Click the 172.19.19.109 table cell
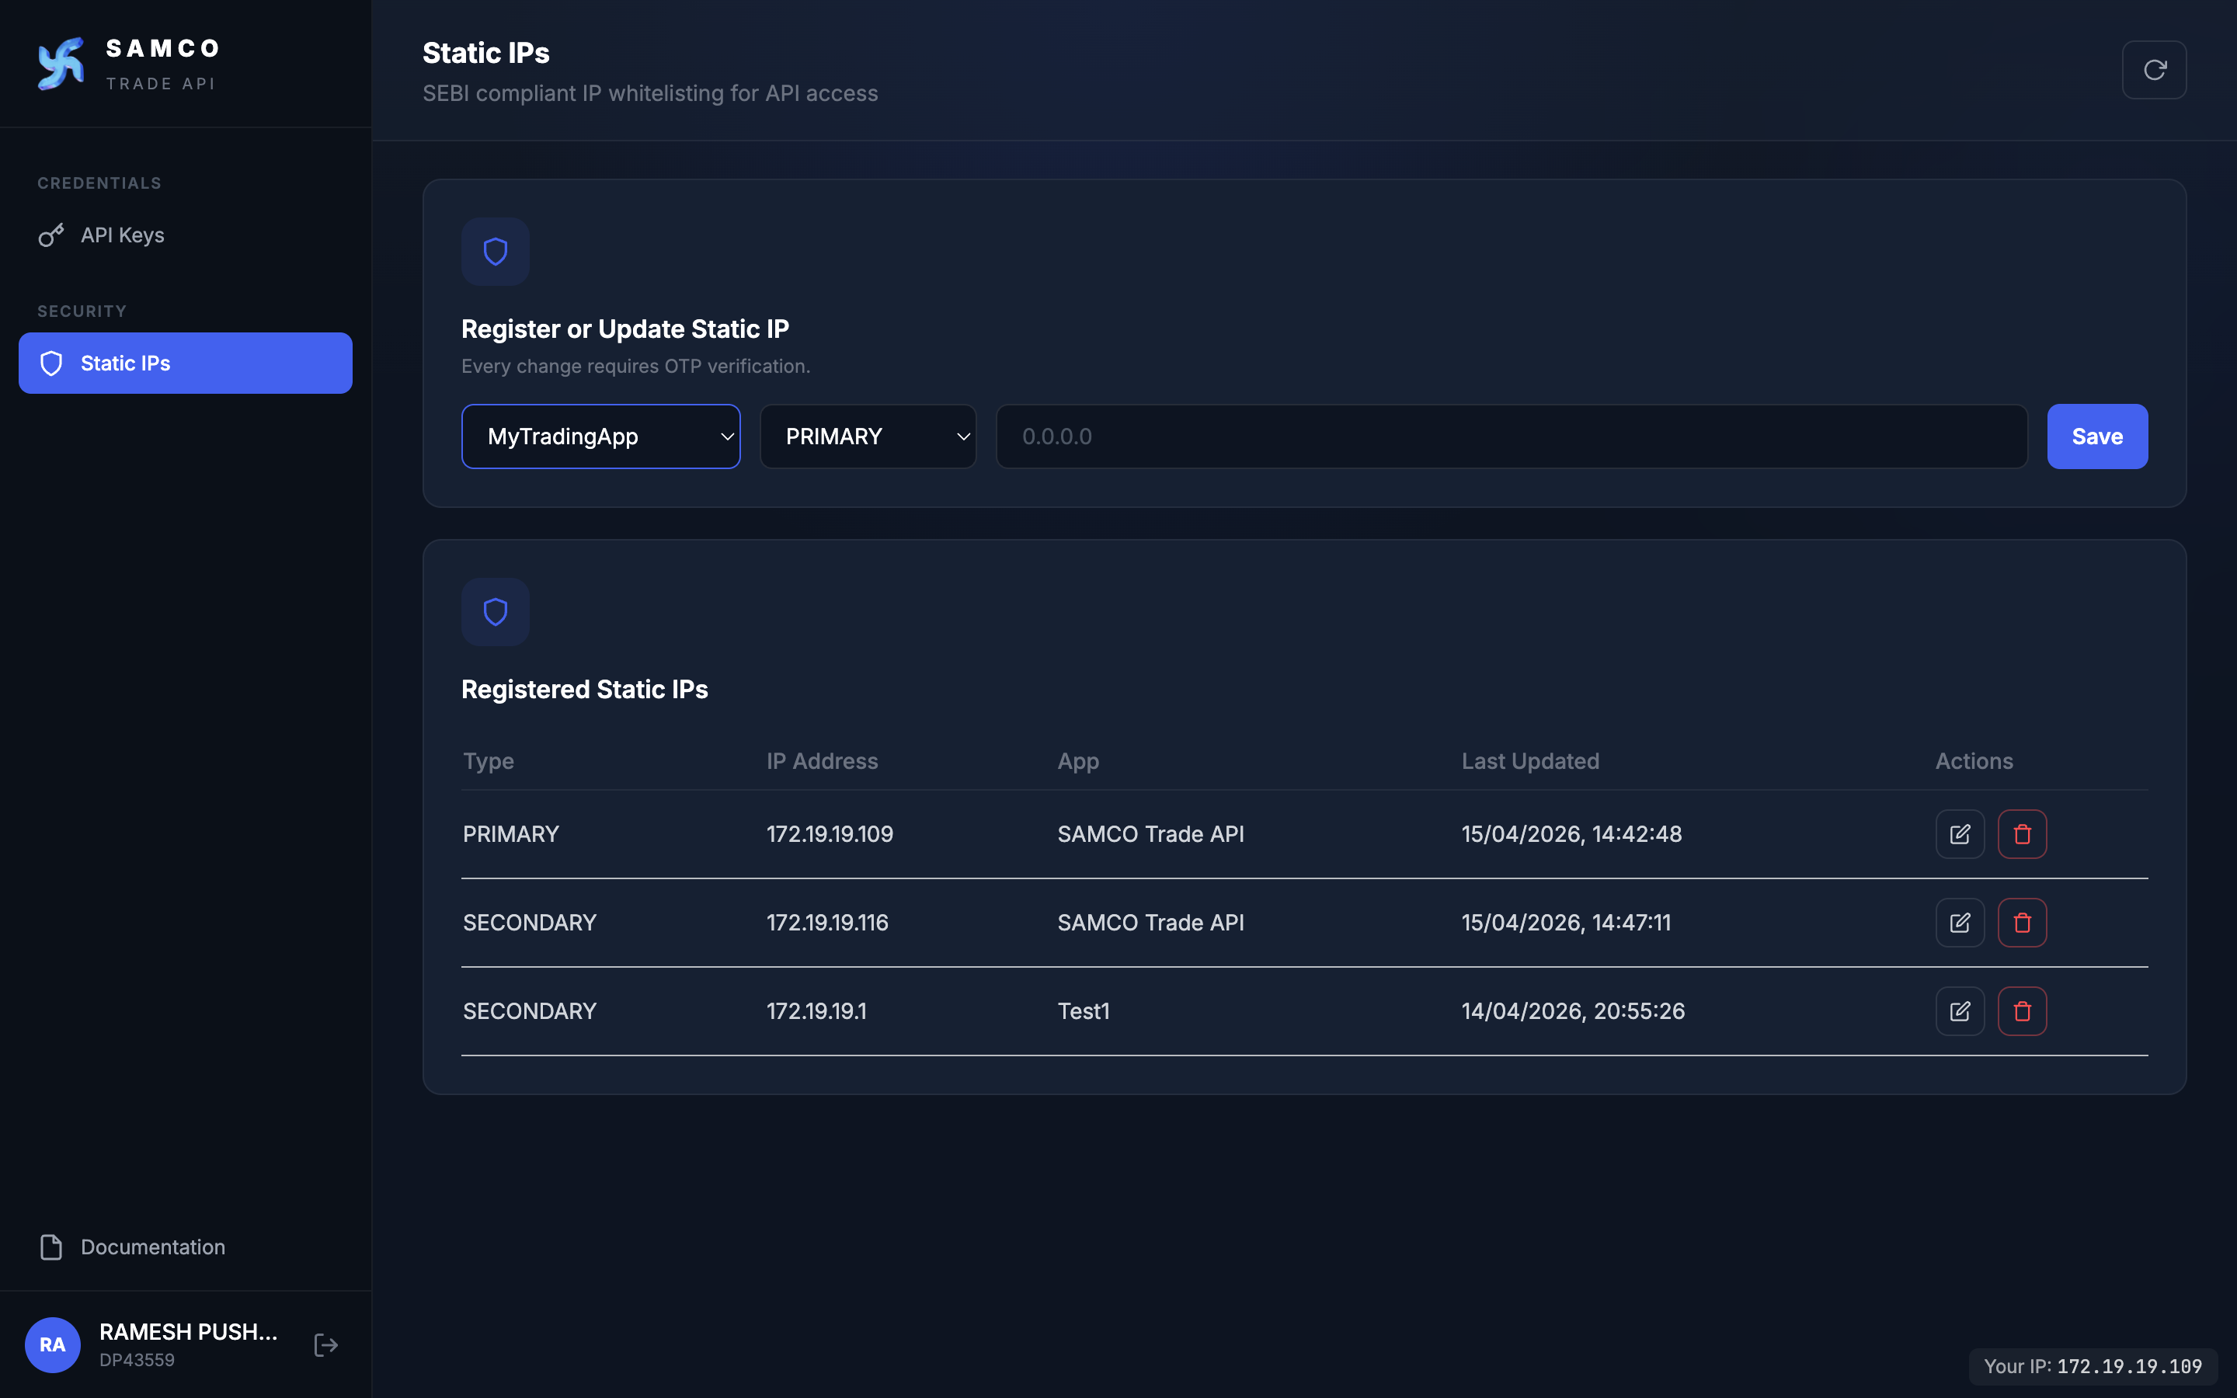This screenshot has height=1398, width=2237. click(830, 834)
